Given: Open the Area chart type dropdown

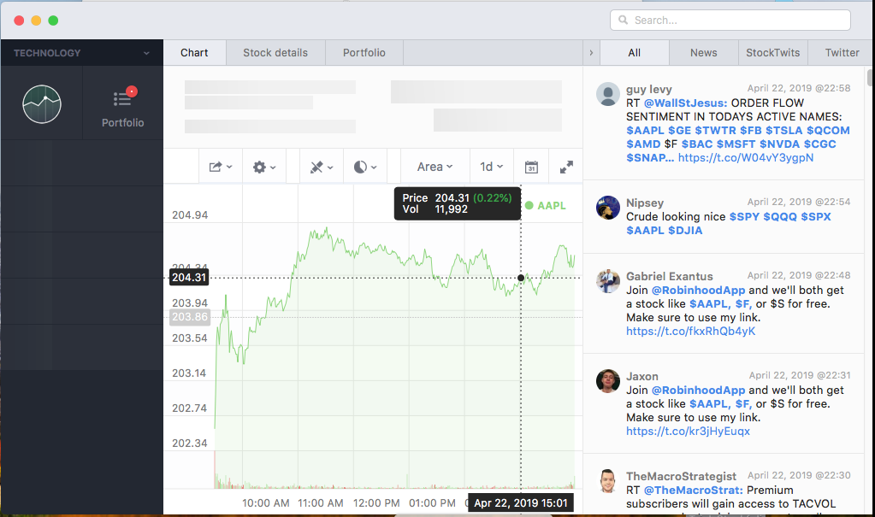Looking at the screenshot, I should pos(435,167).
